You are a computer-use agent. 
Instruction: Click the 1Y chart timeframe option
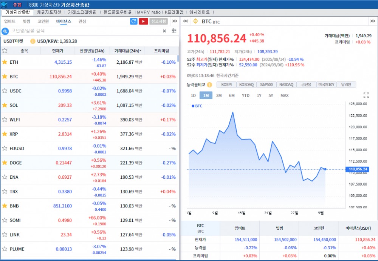tap(257, 95)
